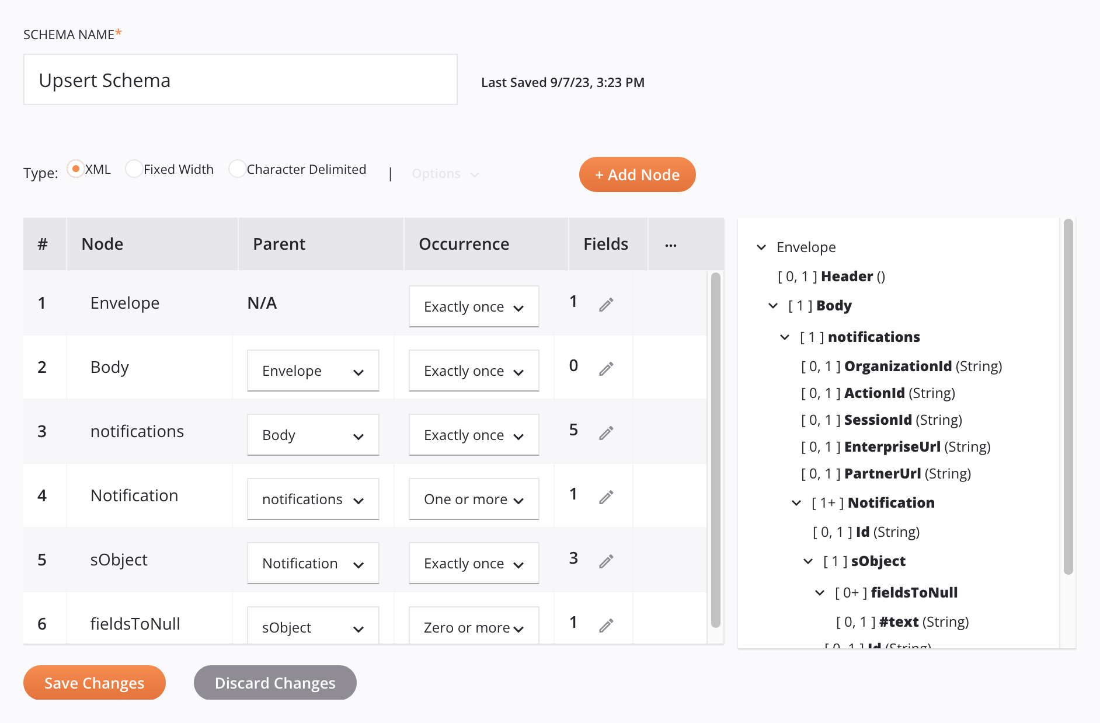This screenshot has height=723, width=1100.
Task: Edit fields for notifications node
Action: coord(606,433)
